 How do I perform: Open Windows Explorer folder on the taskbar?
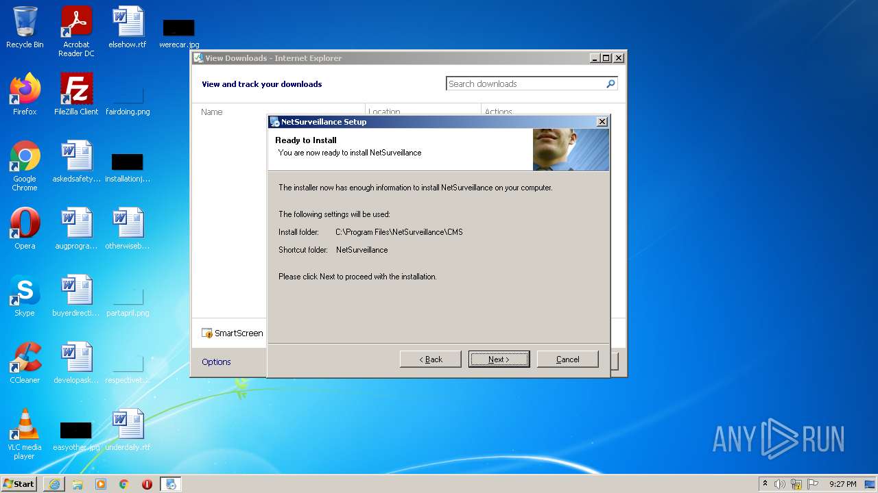click(x=78, y=484)
